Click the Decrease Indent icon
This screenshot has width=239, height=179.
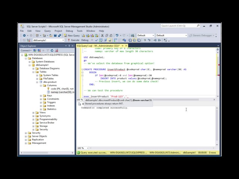point(155,40)
